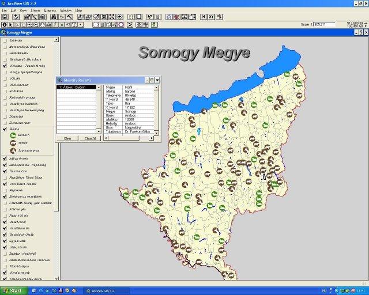The width and height of the screenshot is (369, 295).
Task: Click the Sertés brown legend symbol
Action: tap(13, 142)
